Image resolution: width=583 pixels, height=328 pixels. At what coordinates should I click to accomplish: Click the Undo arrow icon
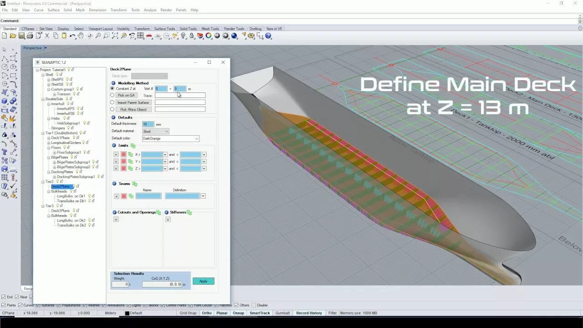click(x=72, y=36)
